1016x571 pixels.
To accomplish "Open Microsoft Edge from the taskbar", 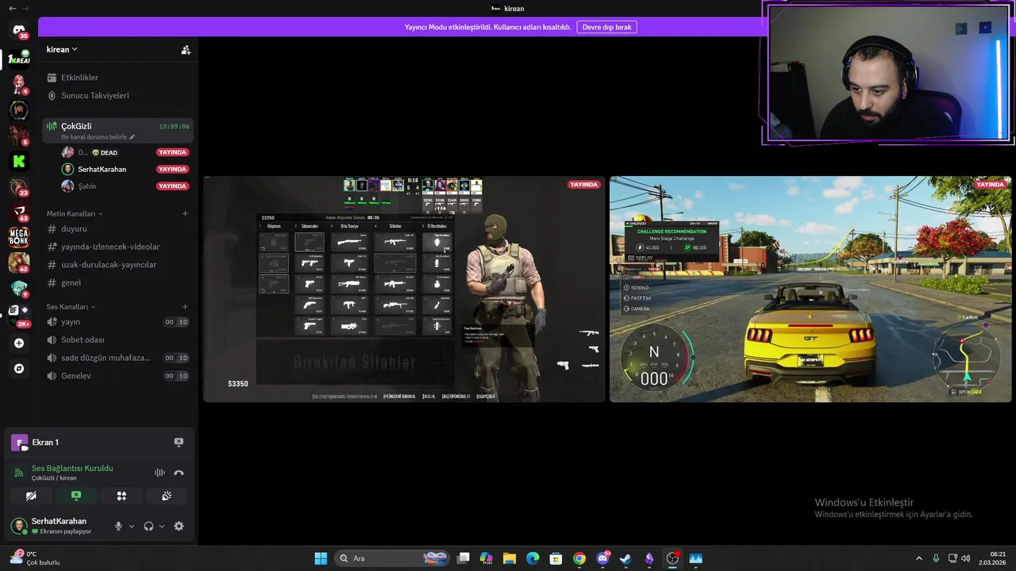I will point(533,558).
